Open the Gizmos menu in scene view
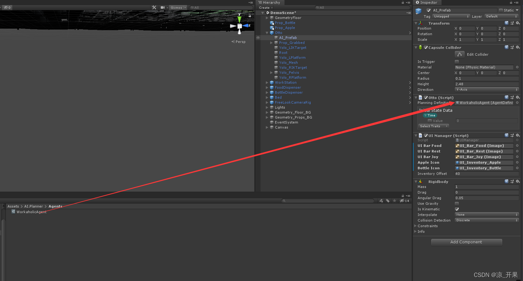The height and width of the screenshot is (281, 523). (x=178, y=7)
